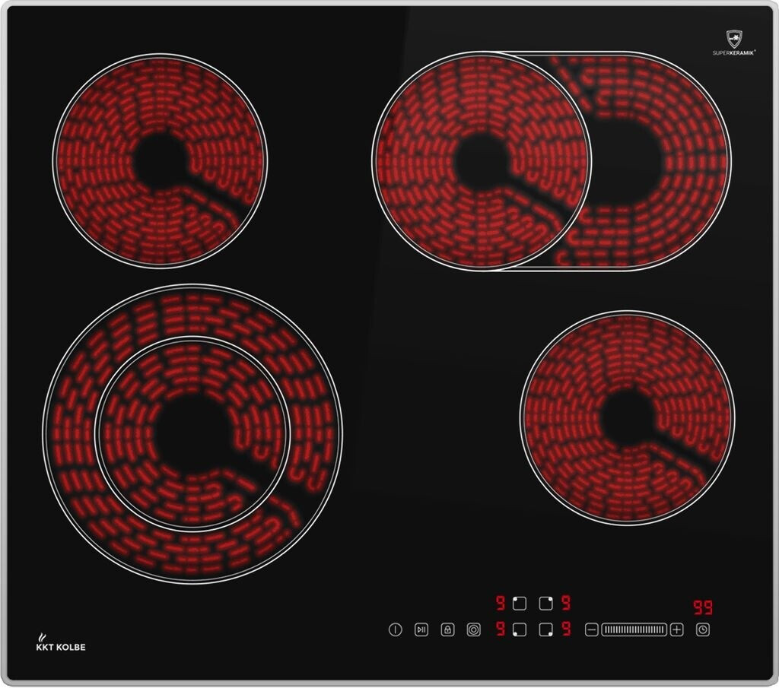Tap the red 99 timer display

tap(702, 607)
